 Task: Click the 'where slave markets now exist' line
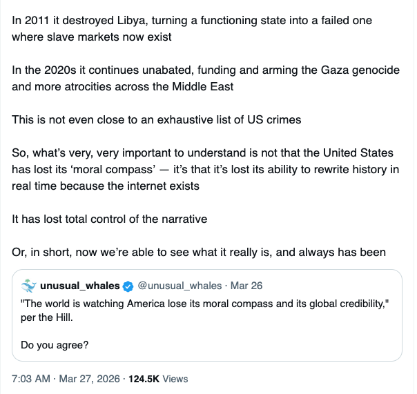[x=91, y=37]
